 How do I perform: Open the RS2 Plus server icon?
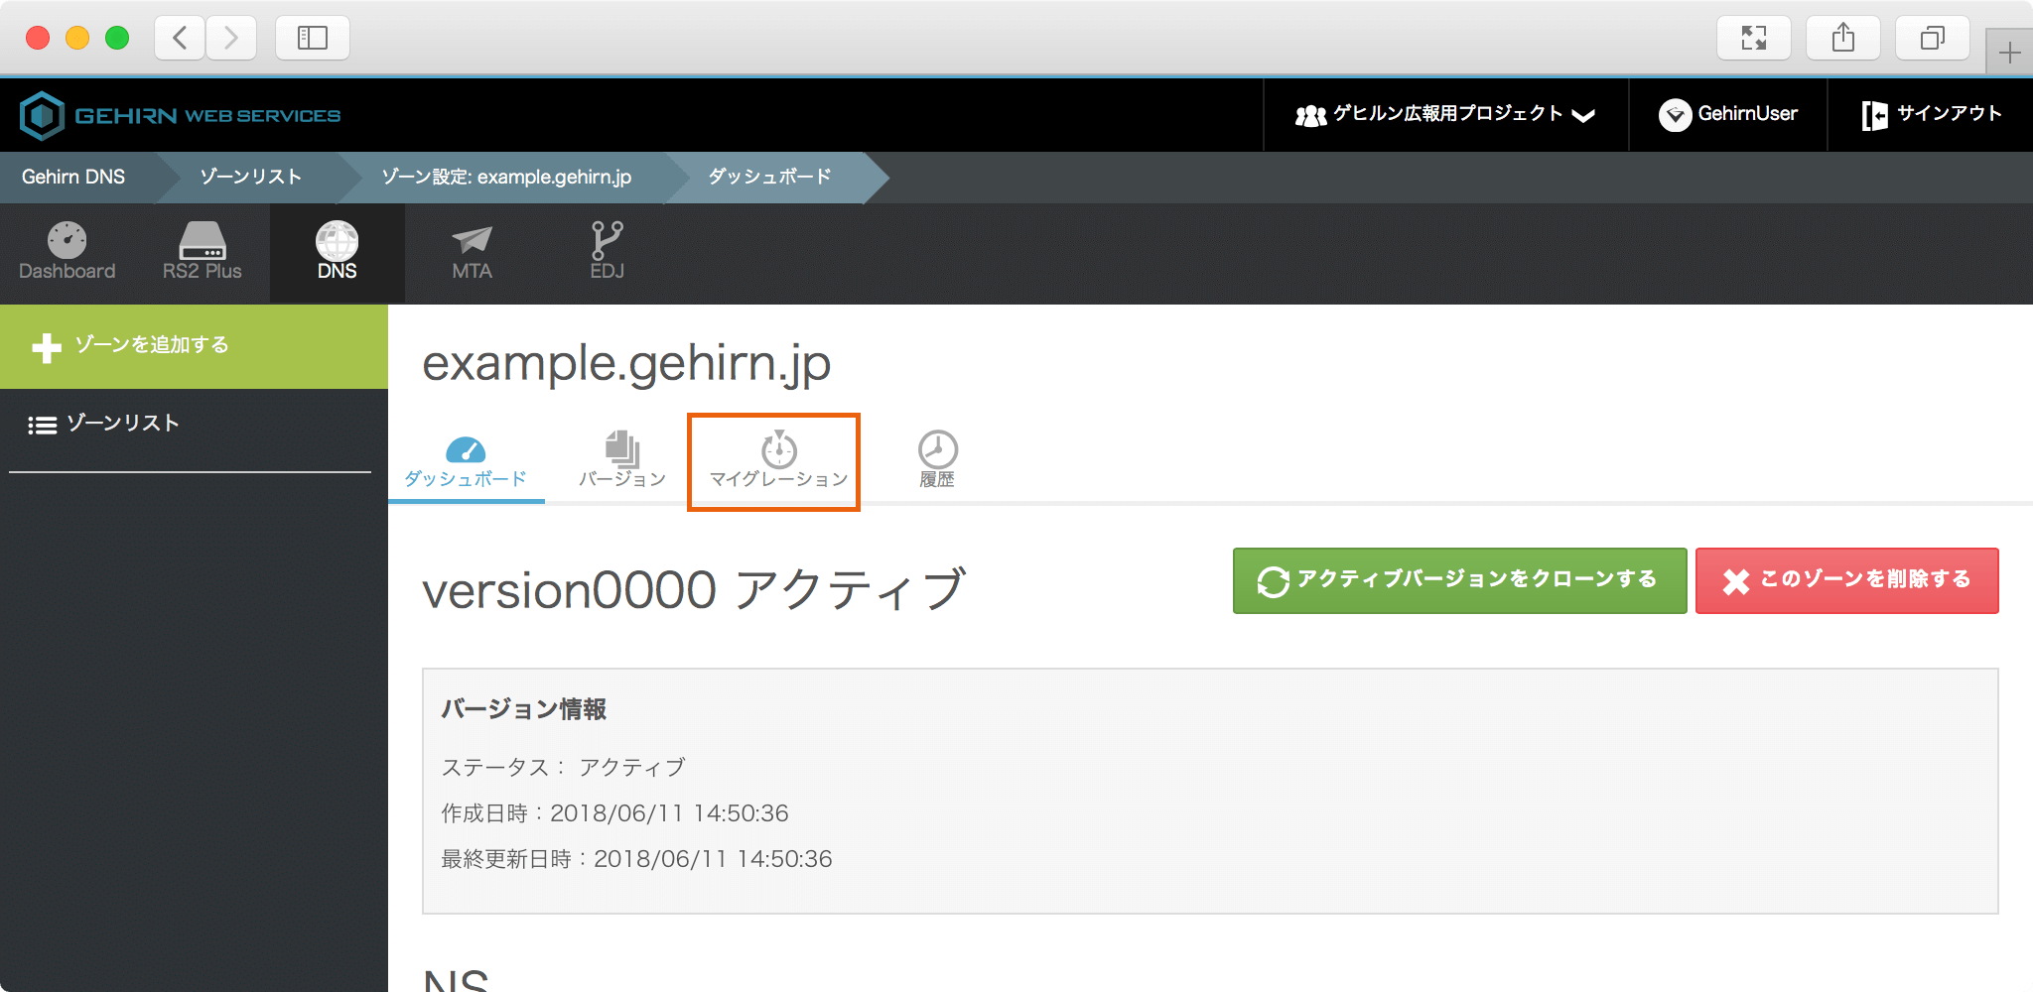point(202,241)
